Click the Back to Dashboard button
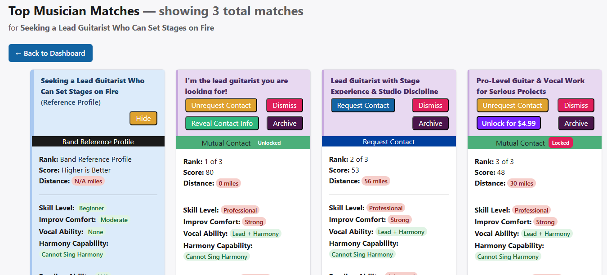The width and height of the screenshot is (607, 275). click(50, 53)
